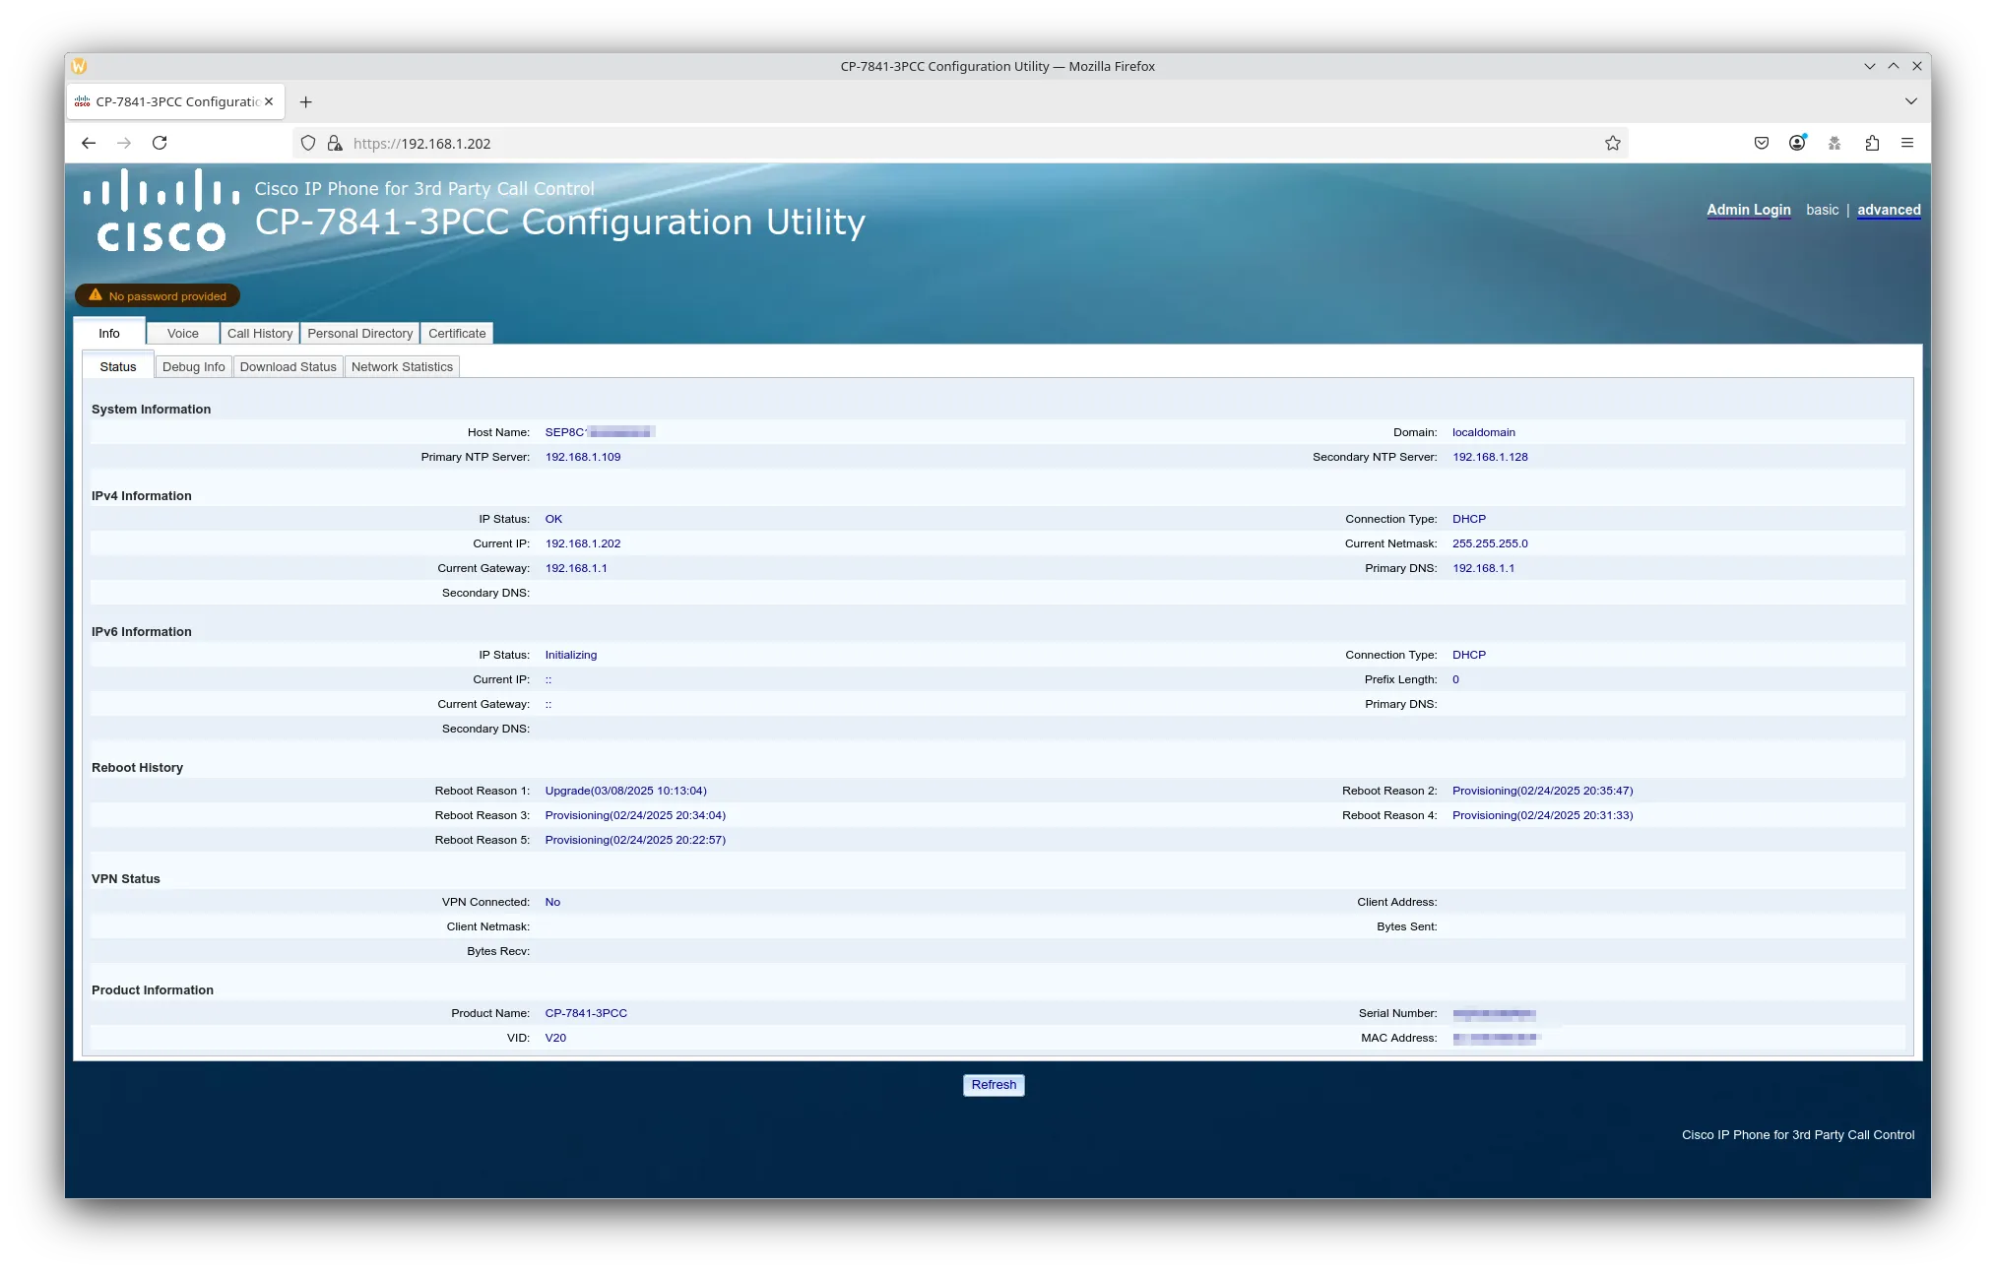Click Reboot Reason 5 Provisioning entry
Screen dimensions: 1996x1275
pyautogui.click(x=635, y=840)
